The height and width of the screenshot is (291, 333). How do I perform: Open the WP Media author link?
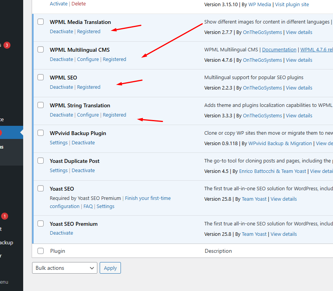pos(260,5)
